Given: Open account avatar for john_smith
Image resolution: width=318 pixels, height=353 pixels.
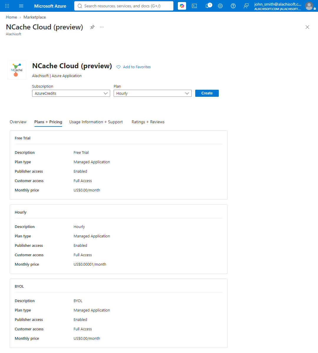Looking at the screenshot, I should click(309, 6).
